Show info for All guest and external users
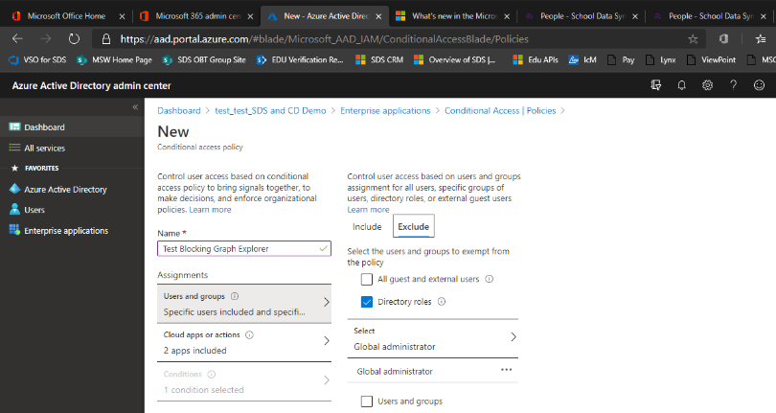Screen dimensions: 776x413 [489, 279]
